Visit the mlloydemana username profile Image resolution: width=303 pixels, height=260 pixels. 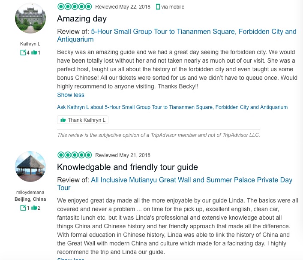pos(30,193)
